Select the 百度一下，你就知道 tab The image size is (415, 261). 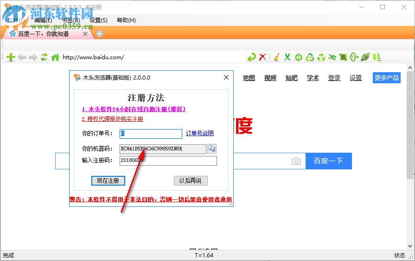(44, 34)
